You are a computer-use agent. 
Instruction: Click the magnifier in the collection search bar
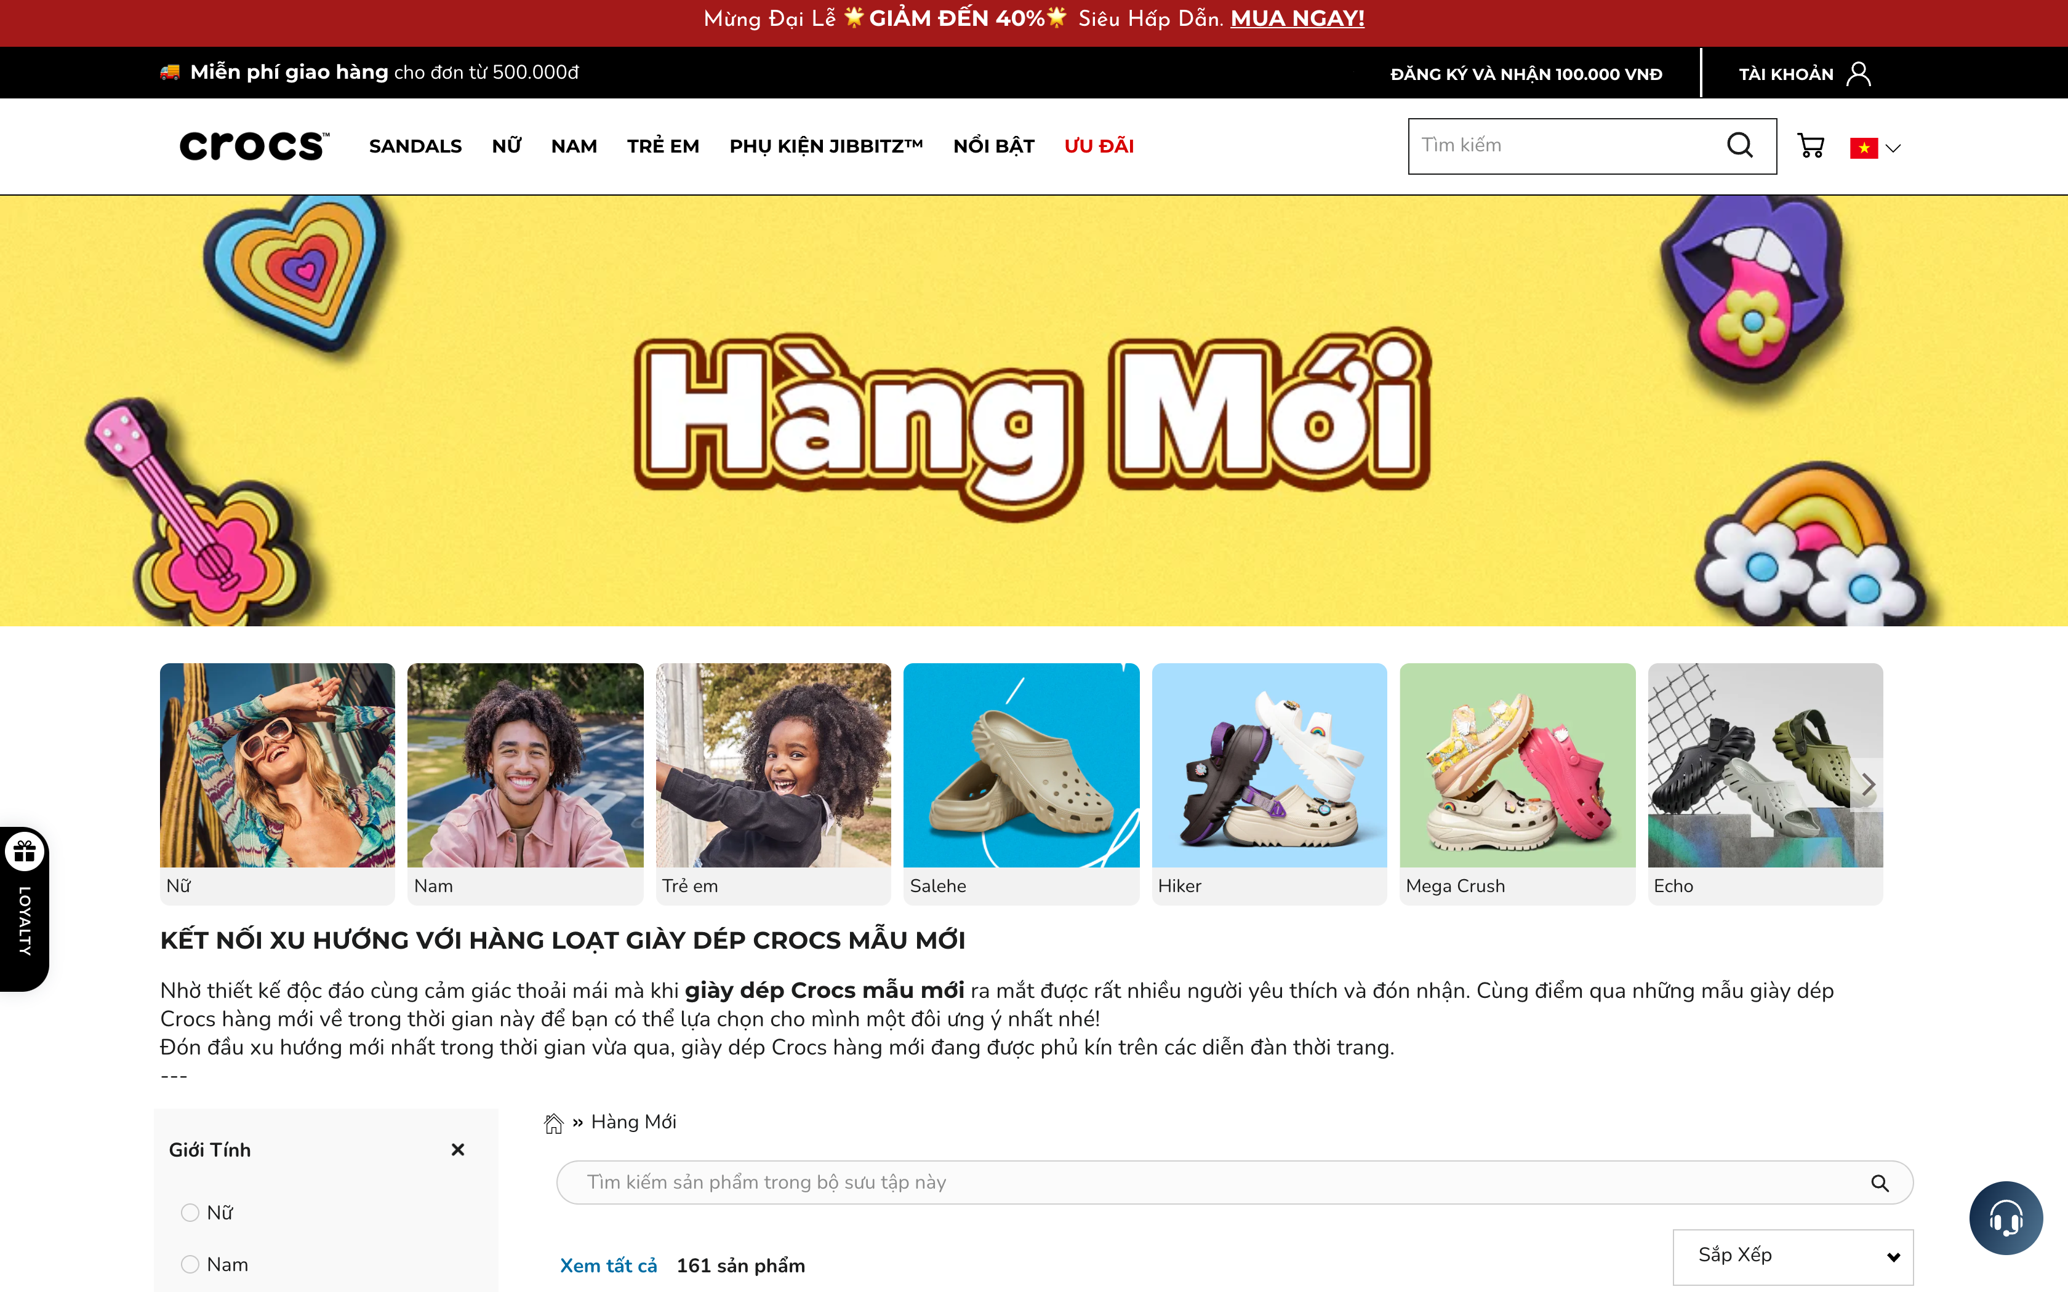click(1880, 1182)
